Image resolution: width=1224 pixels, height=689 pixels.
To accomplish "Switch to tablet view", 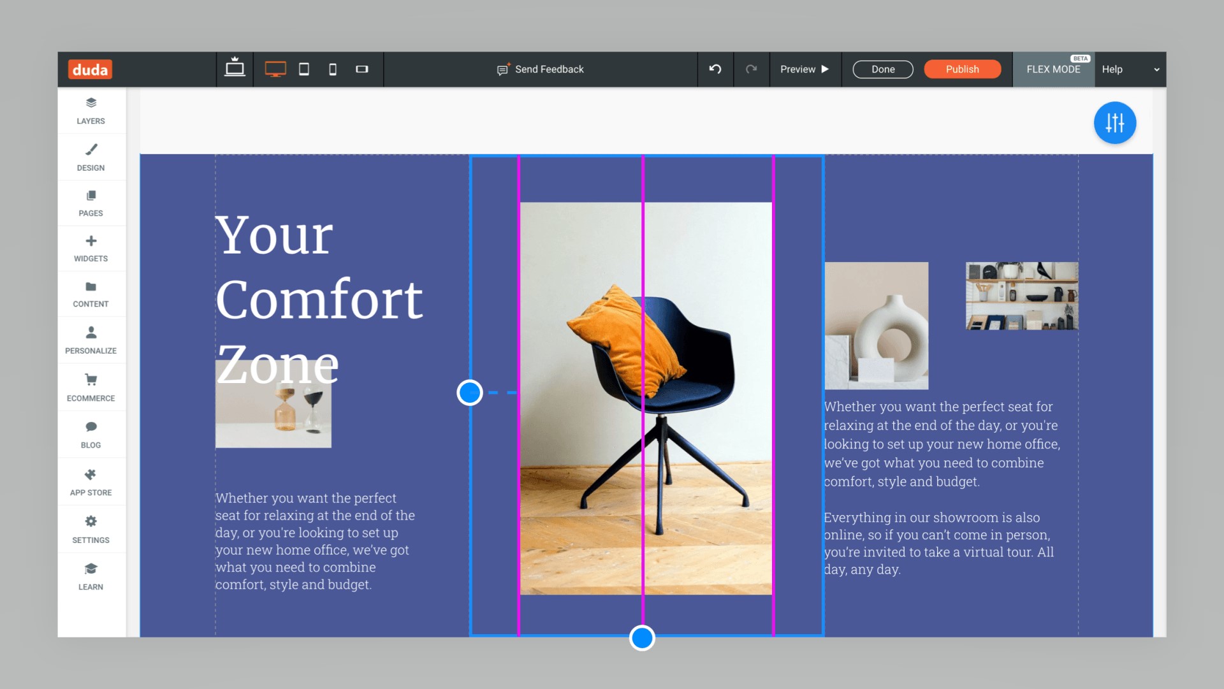I will 304,69.
